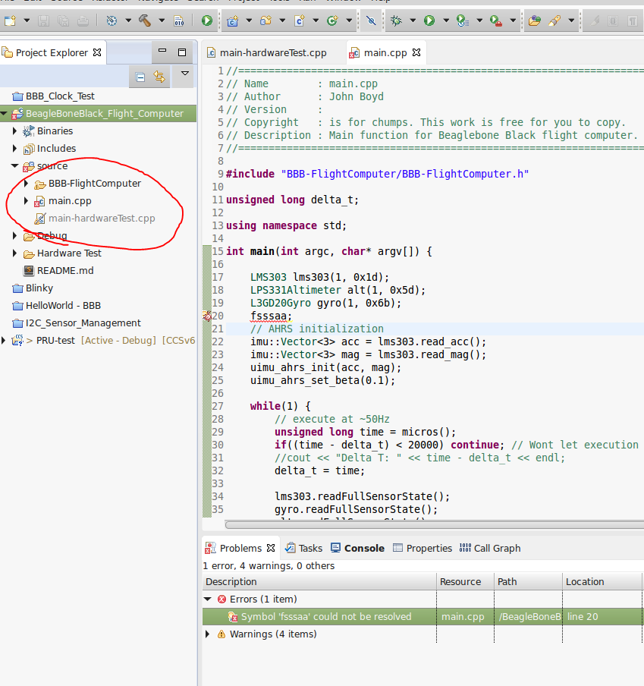This screenshot has width=644, height=686.
Task: Sort problems by Resource column header
Action: coord(465,582)
